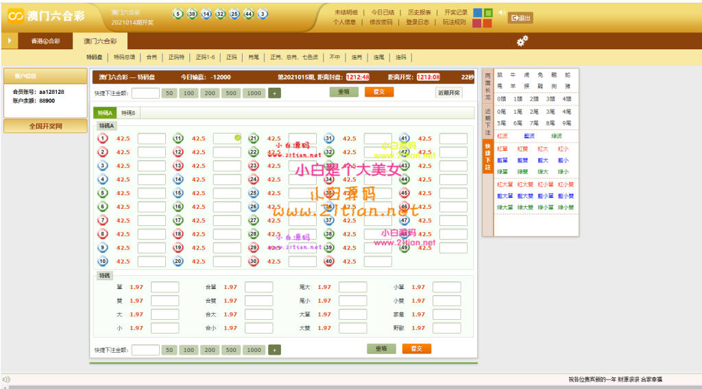Click the bet input field for number 21

(x=302, y=138)
